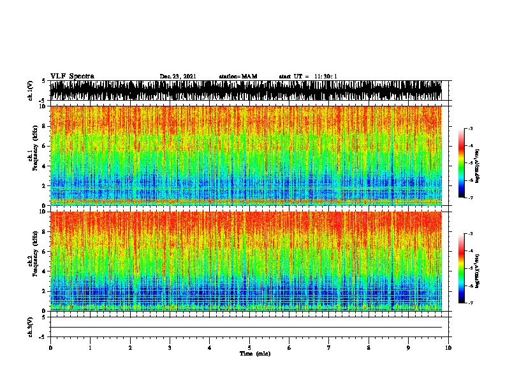This screenshot has height=390, width=505.
Task: Click the "2" kHz tick of ch.2 spectrogram
Action: point(45,291)
